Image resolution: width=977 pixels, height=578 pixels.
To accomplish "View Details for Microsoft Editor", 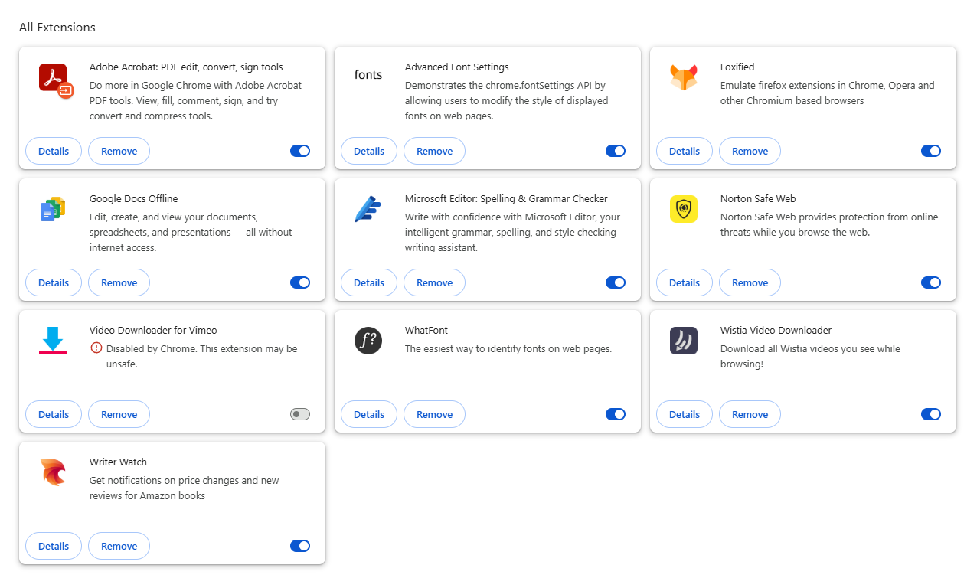I will click(x=369, y=282).
